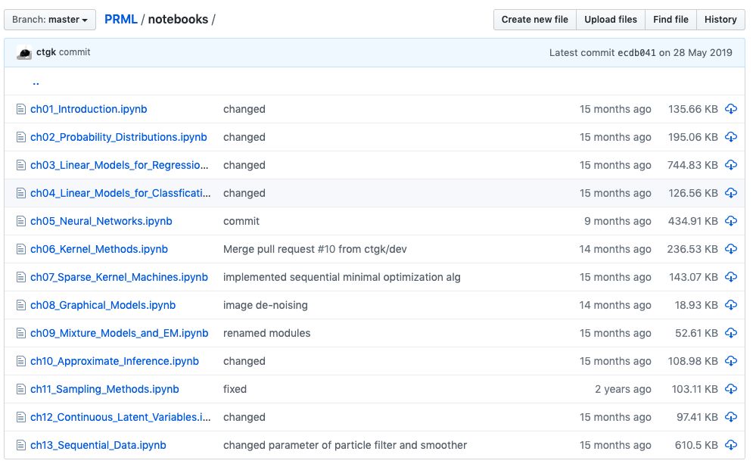View commit History
This screenshot has width=756, height=470.
coord(720,20)
